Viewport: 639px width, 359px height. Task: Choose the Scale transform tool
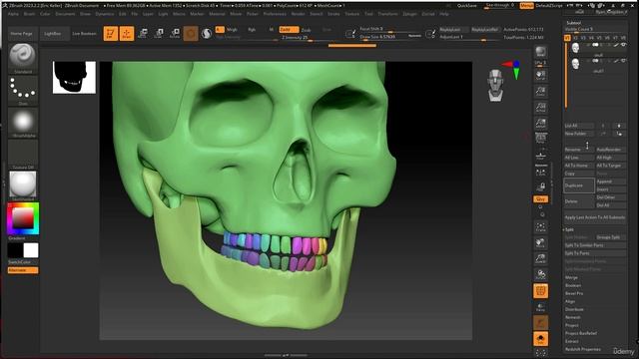159,33
